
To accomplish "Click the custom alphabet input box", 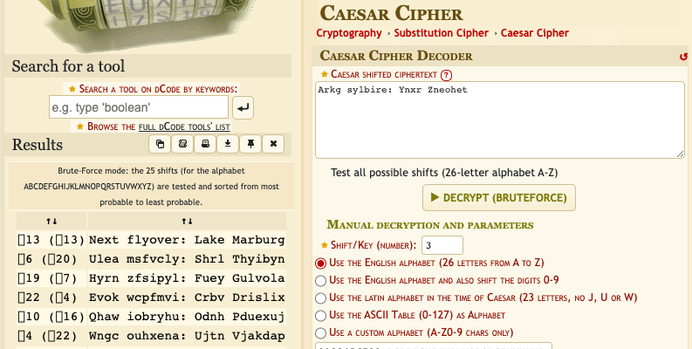I will pos(434,346).
